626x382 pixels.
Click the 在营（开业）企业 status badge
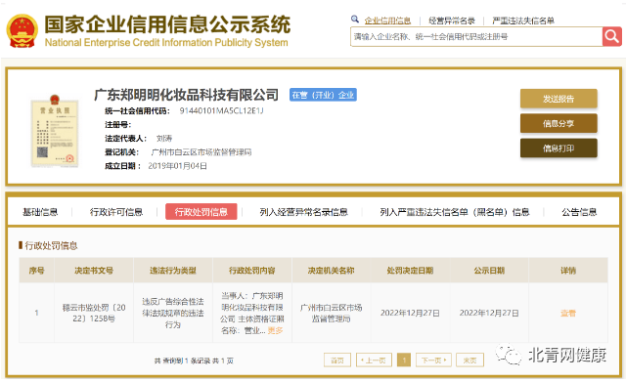323,95
